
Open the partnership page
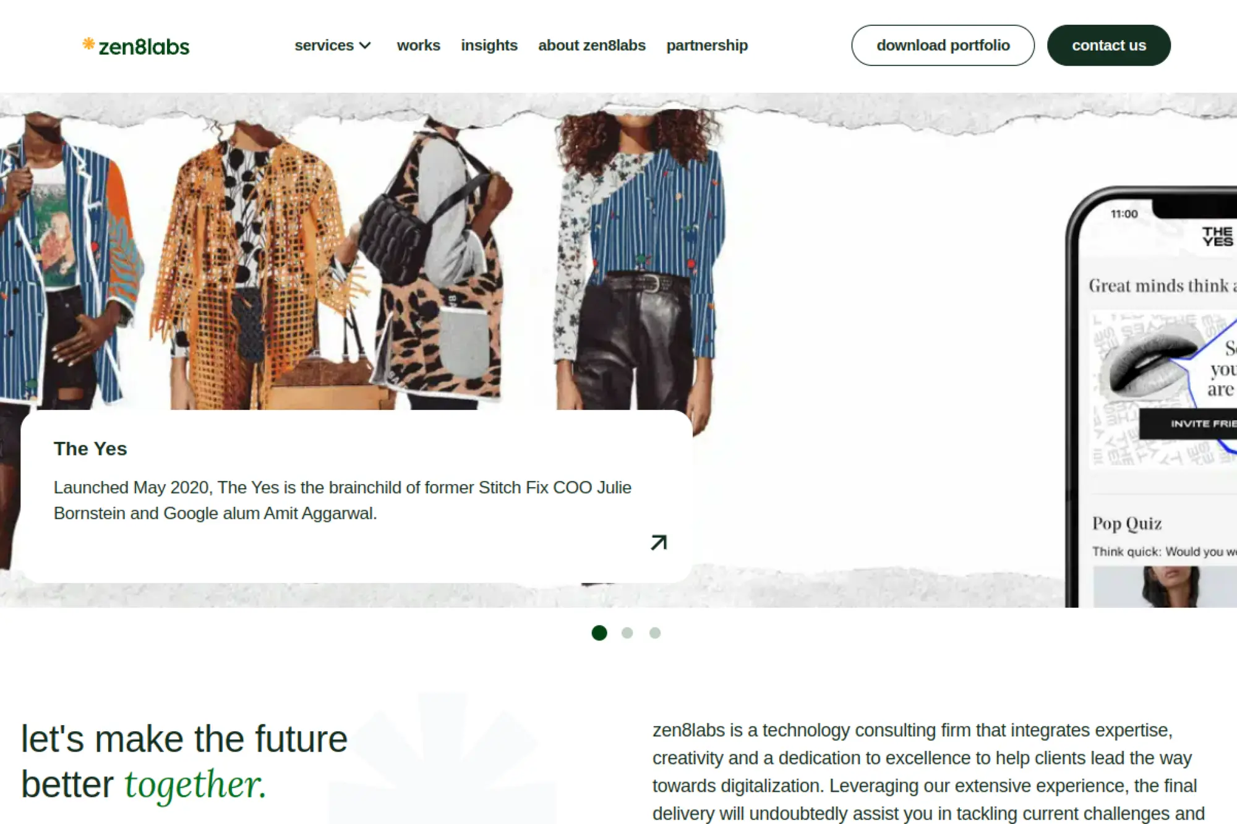pyautogui.click(x=707, y=46)
